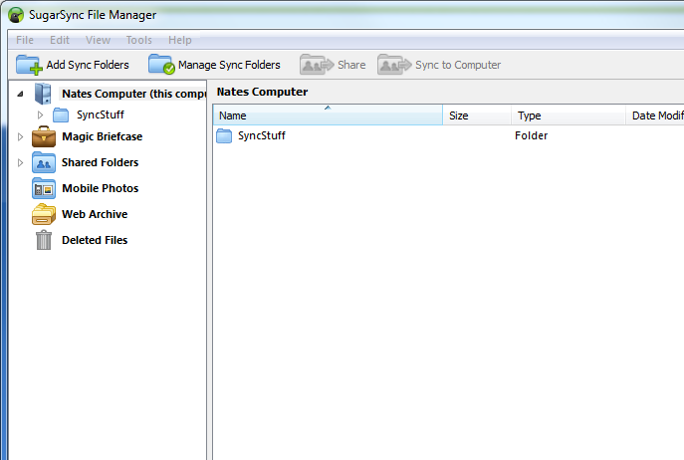
Task: Select Deleted Files in the sidebar
Action: [x=95, y=240]
